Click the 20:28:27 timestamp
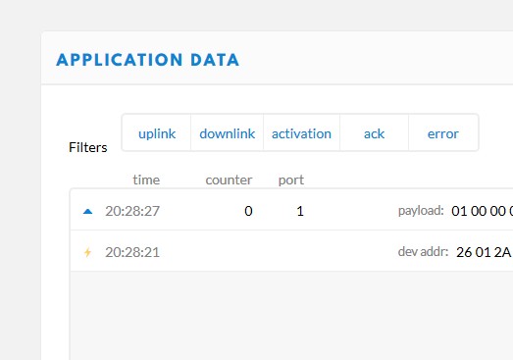The image size is (513, 360). 132,211
